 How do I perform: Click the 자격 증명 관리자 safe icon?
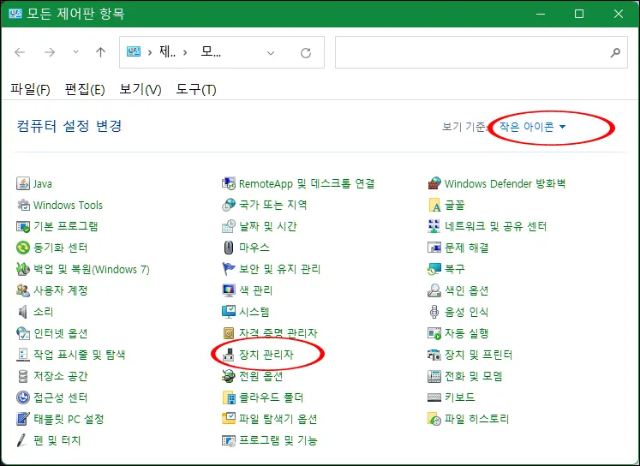pos(229,333)
